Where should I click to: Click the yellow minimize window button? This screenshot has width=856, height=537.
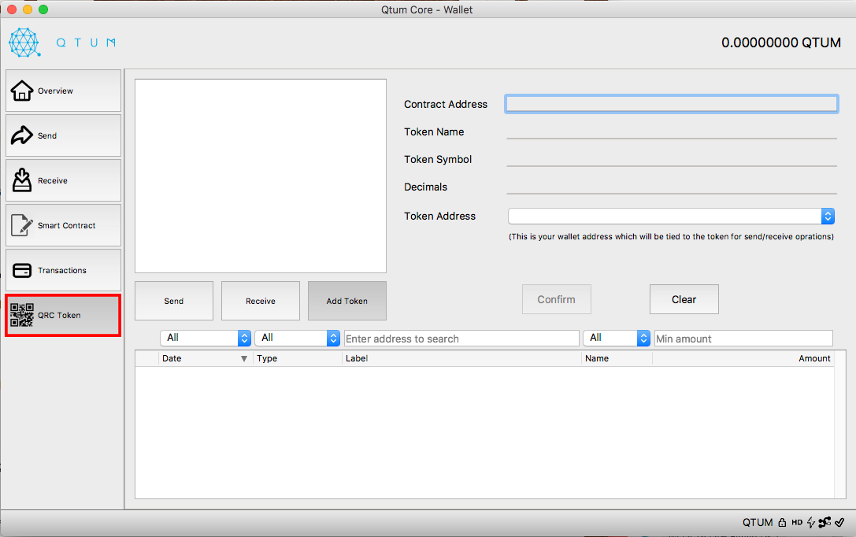[28, 9]
